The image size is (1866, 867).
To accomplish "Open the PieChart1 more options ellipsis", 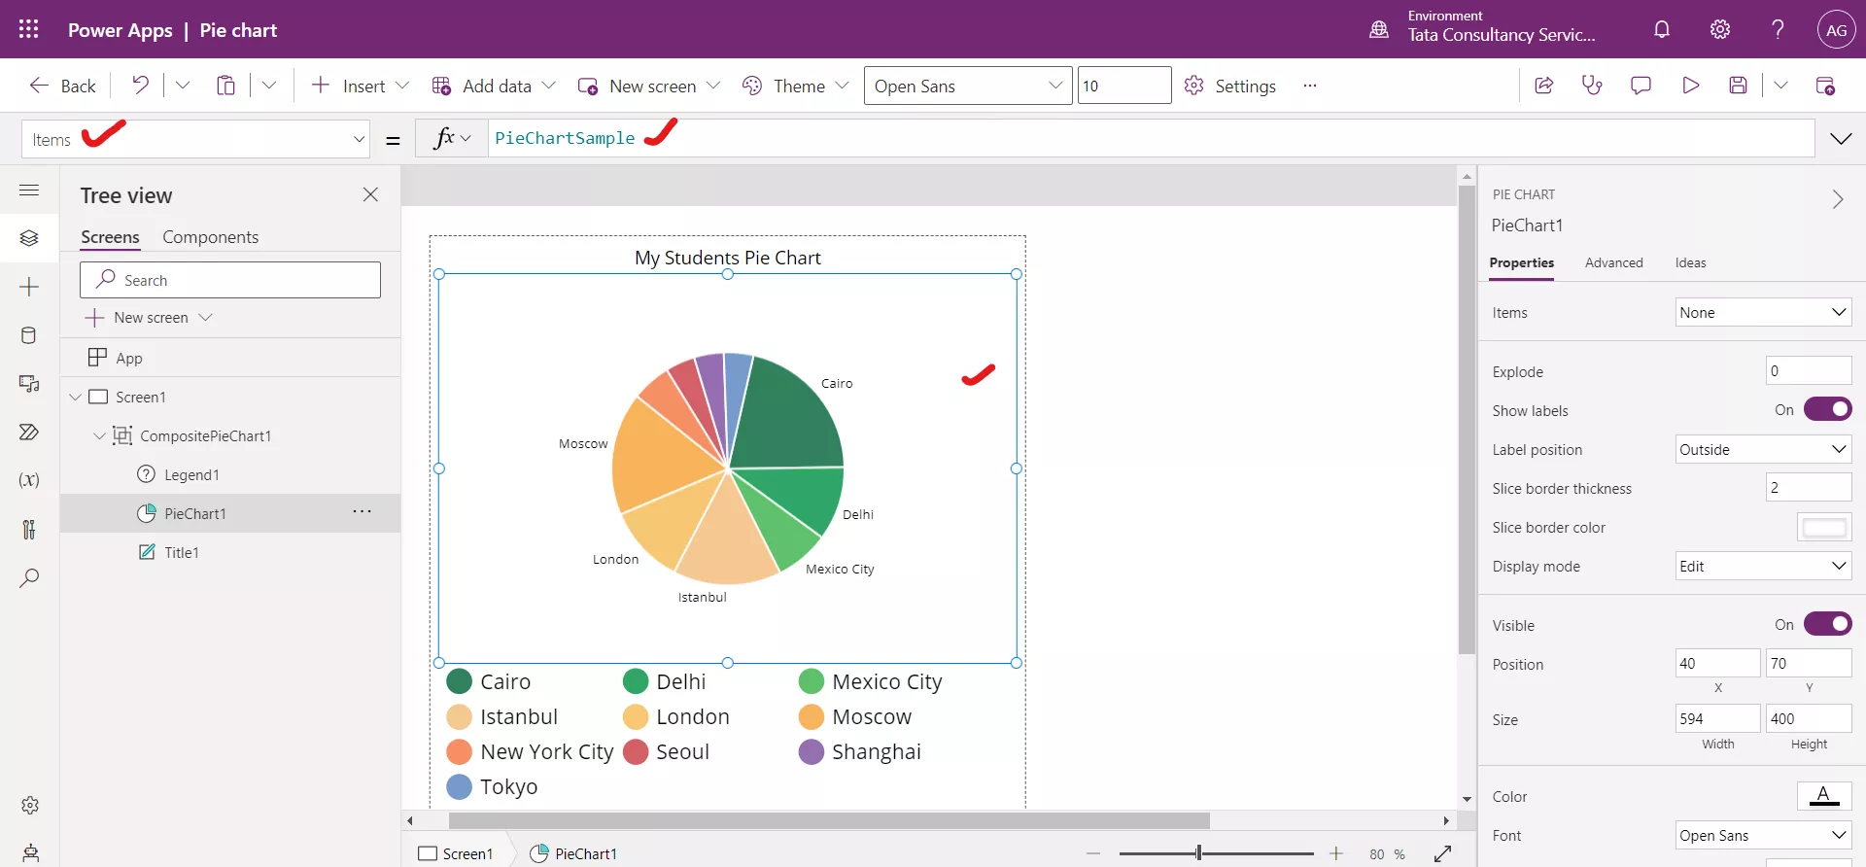I will coord(362,511).
